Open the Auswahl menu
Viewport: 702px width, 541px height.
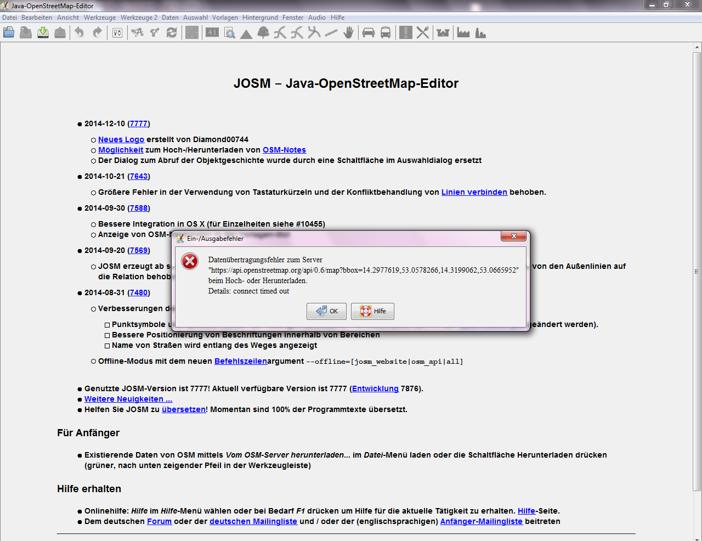(195, 18)
